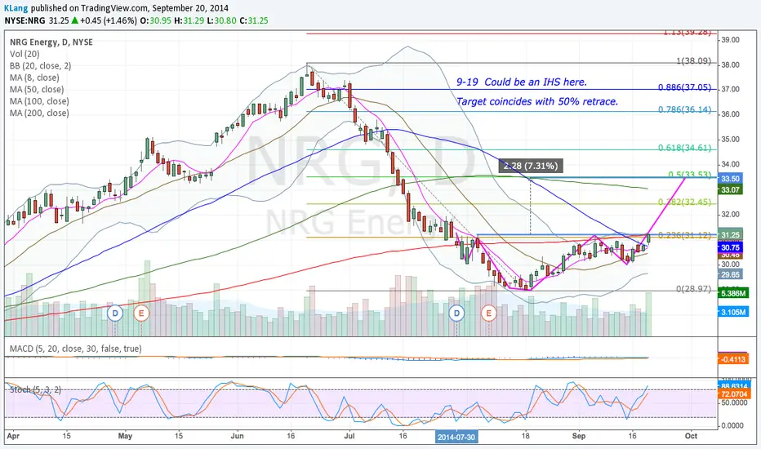Select the MA (100, close) indicator legend
This screenshot has width=761, height=449.
click(39, 101)
